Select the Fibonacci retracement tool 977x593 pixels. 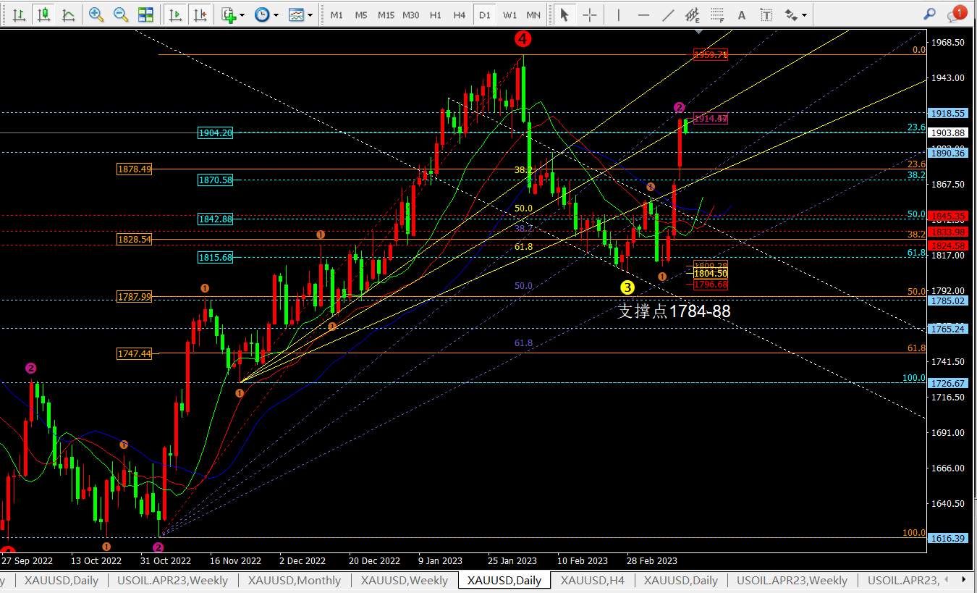click(x=717, y=14)
